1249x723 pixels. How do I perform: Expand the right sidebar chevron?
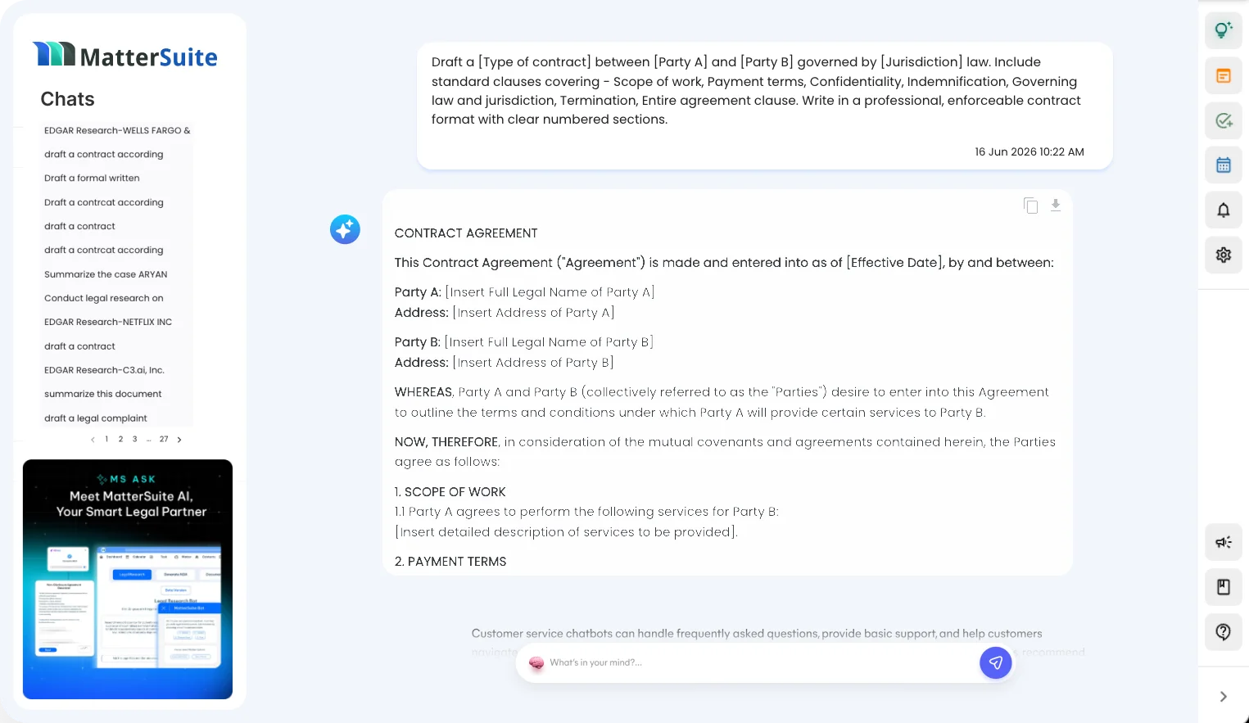pyautogui.click(x=1224, y=697)
